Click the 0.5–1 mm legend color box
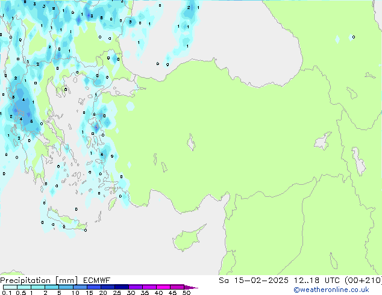Viewport: 382px width, 295px height. tap(24, 287)
